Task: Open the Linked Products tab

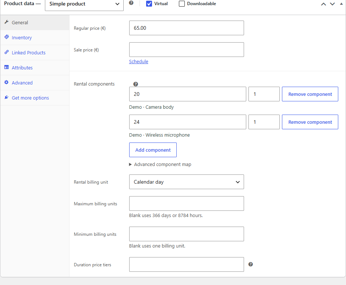Action: point(35,53)
